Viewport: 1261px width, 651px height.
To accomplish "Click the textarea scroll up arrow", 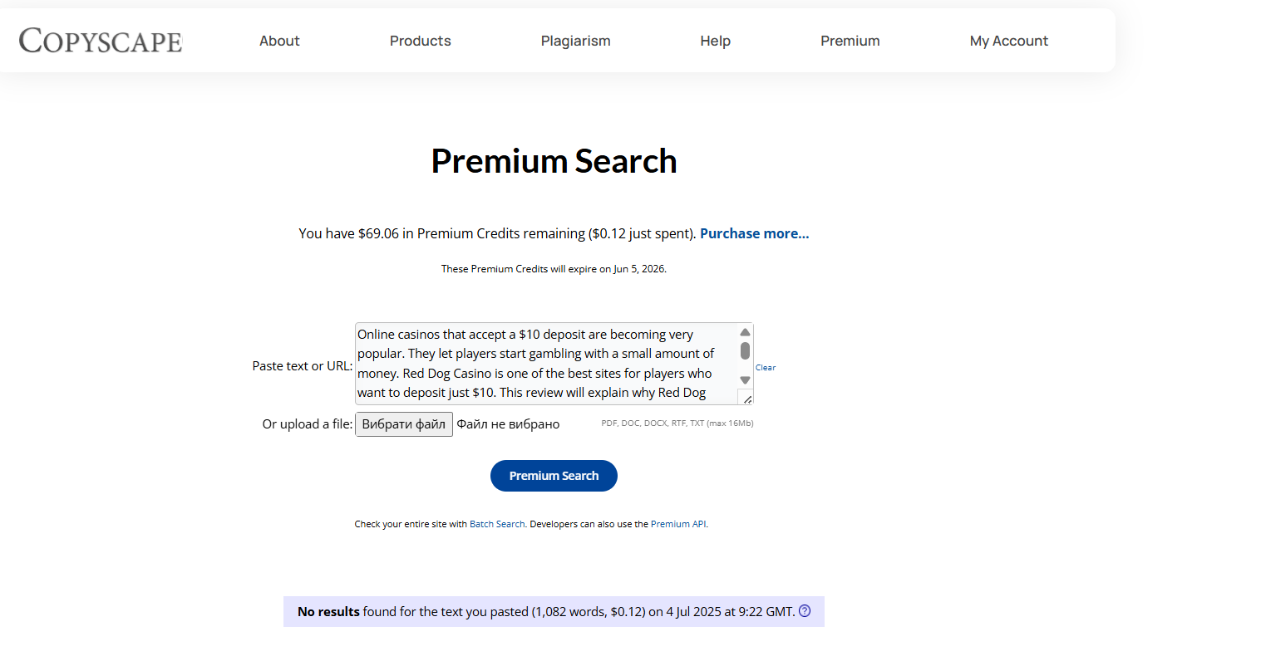I will (745, 331).
